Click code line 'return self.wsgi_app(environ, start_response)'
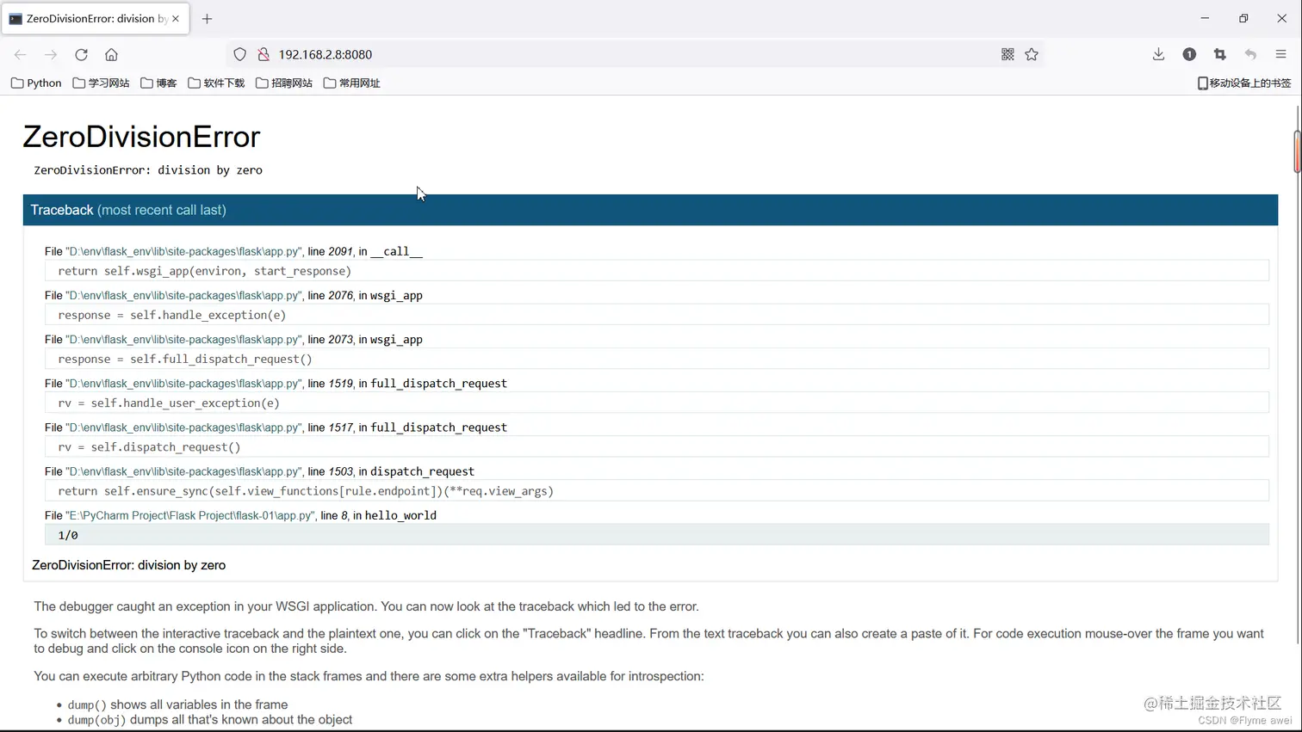Screen dimensions: 1302x732 (656, 271)
